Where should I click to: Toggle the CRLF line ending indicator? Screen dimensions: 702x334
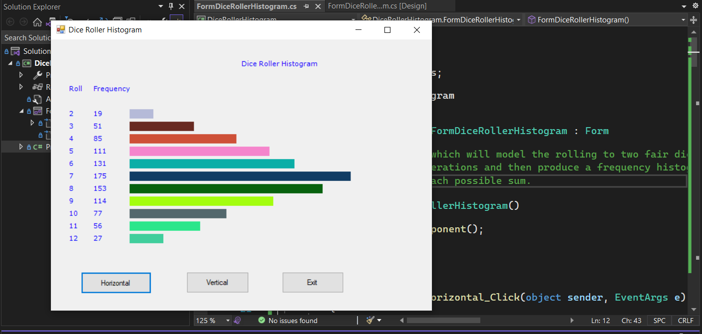pyautogui.click(x=685, y=321)
